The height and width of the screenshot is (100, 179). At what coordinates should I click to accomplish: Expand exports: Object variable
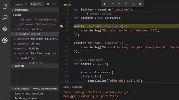pos(15,44)
